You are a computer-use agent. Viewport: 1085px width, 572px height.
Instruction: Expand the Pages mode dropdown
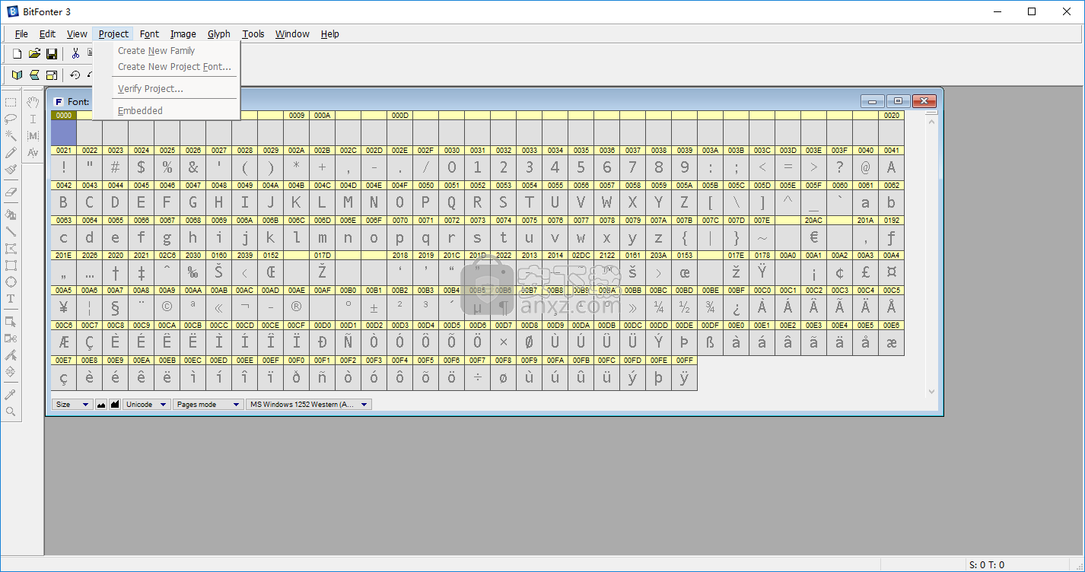208,405
